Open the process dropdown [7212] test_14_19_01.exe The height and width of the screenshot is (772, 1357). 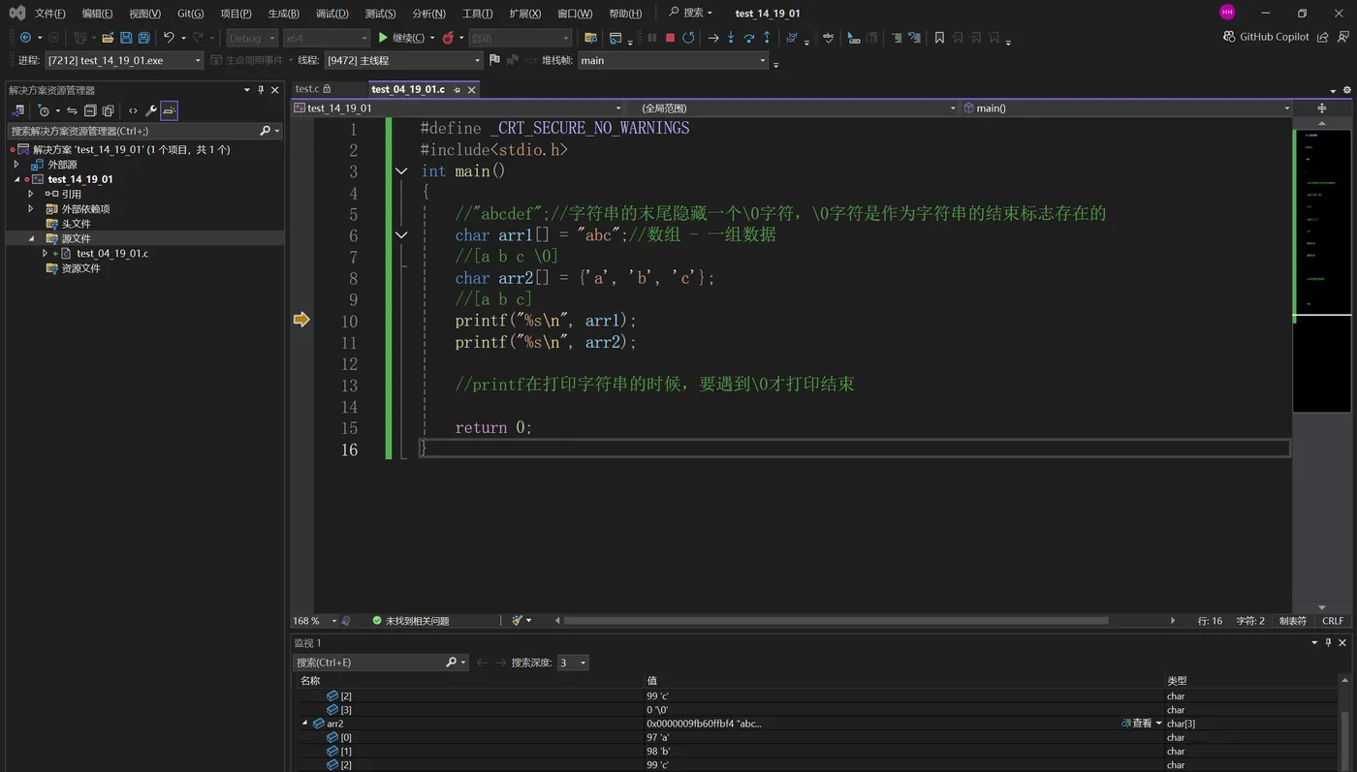pos(124,60)
